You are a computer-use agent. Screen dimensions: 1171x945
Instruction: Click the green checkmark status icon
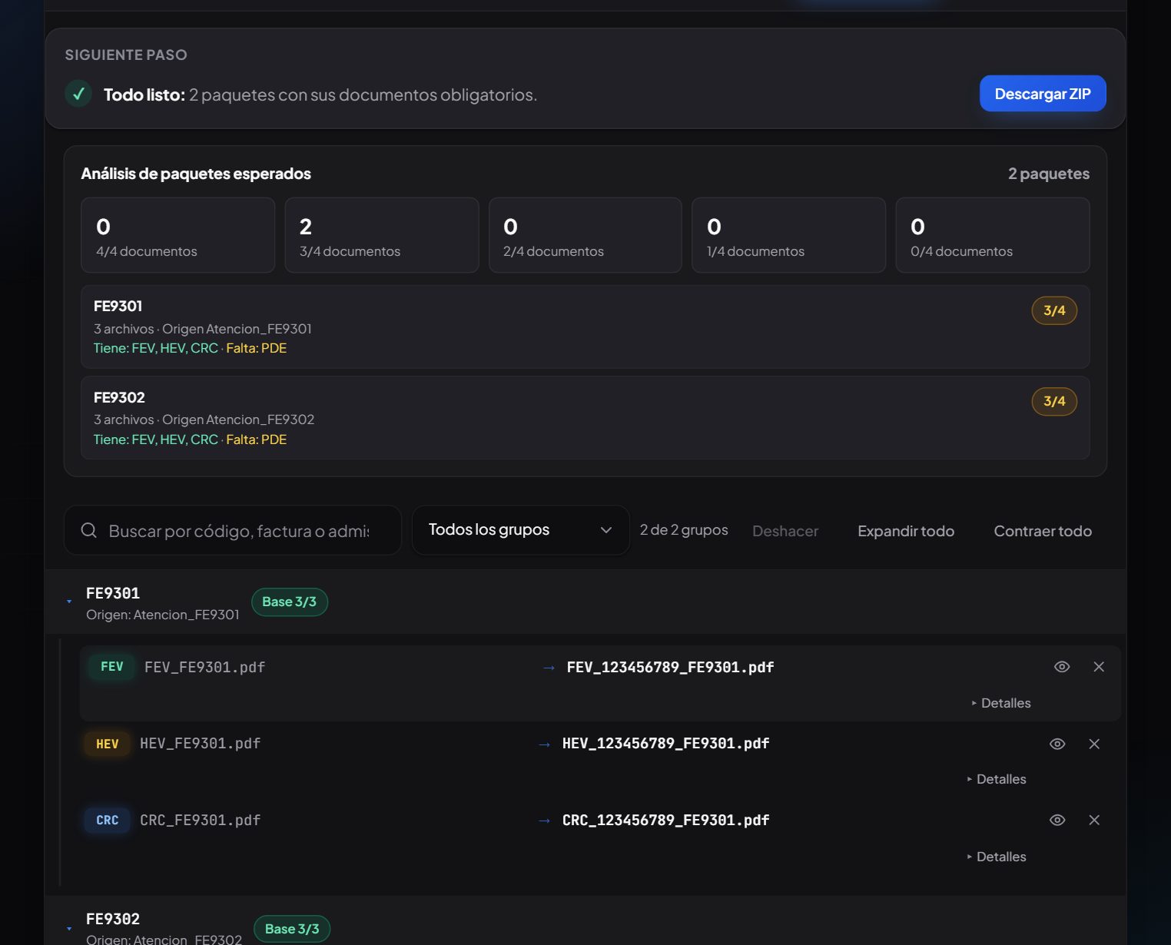tap(78, 94)
